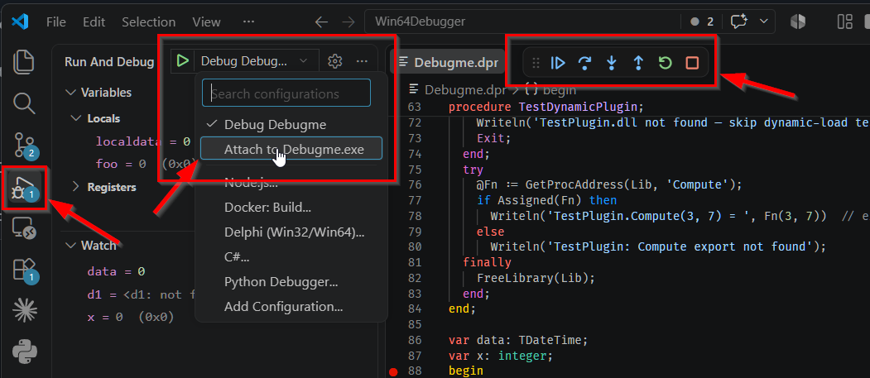Open the Run and Debug view icon
The height and width of the screenshot is (378, 870).
coord(24,189)
